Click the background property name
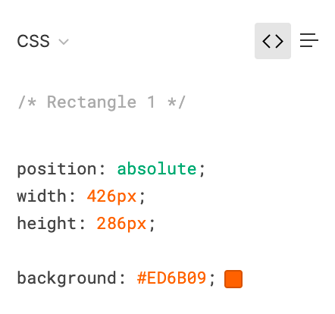 (x=67, y=278)
